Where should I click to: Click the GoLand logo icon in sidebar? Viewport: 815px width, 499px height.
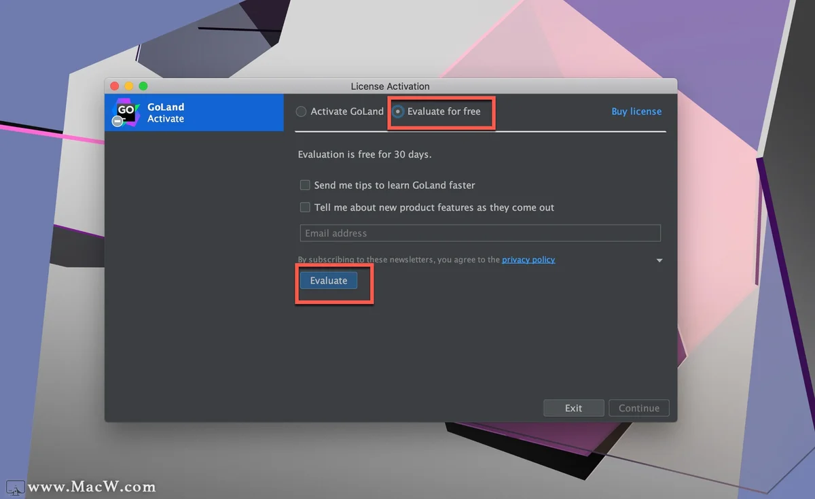(126, 112)
